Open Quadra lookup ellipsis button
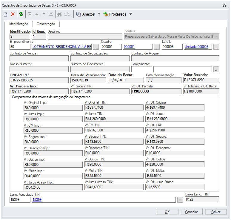231x220 pixels. [x=157, y=47]
